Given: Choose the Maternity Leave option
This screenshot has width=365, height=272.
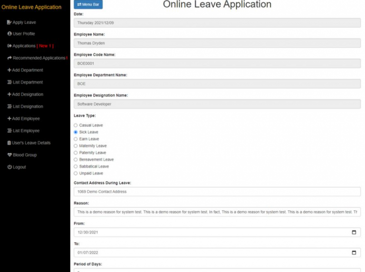Looking at the screenshot, I should 76,146.
